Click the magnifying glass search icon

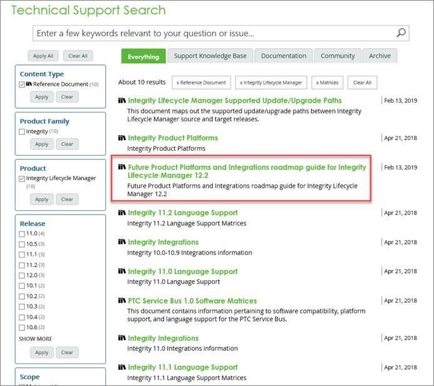coord(401,33)
